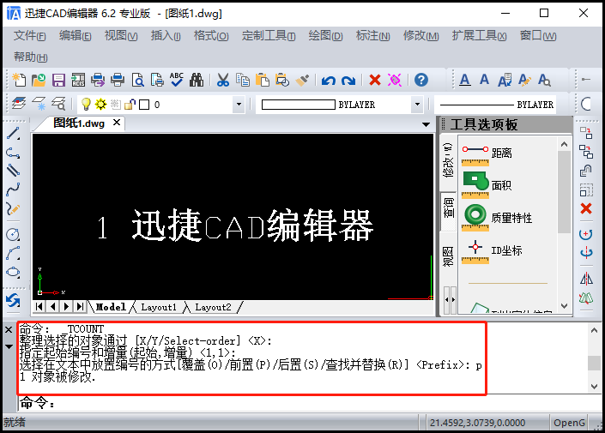Click the Redo arrow
605x433 pixels.
[x=348, y=81]
